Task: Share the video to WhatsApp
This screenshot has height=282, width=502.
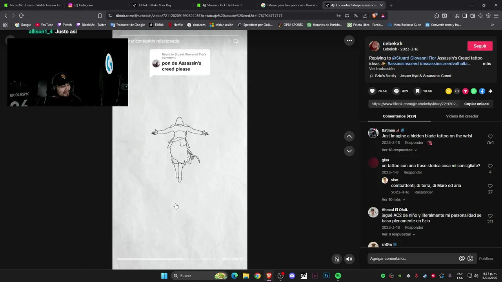Action: (x=474, y=91)
